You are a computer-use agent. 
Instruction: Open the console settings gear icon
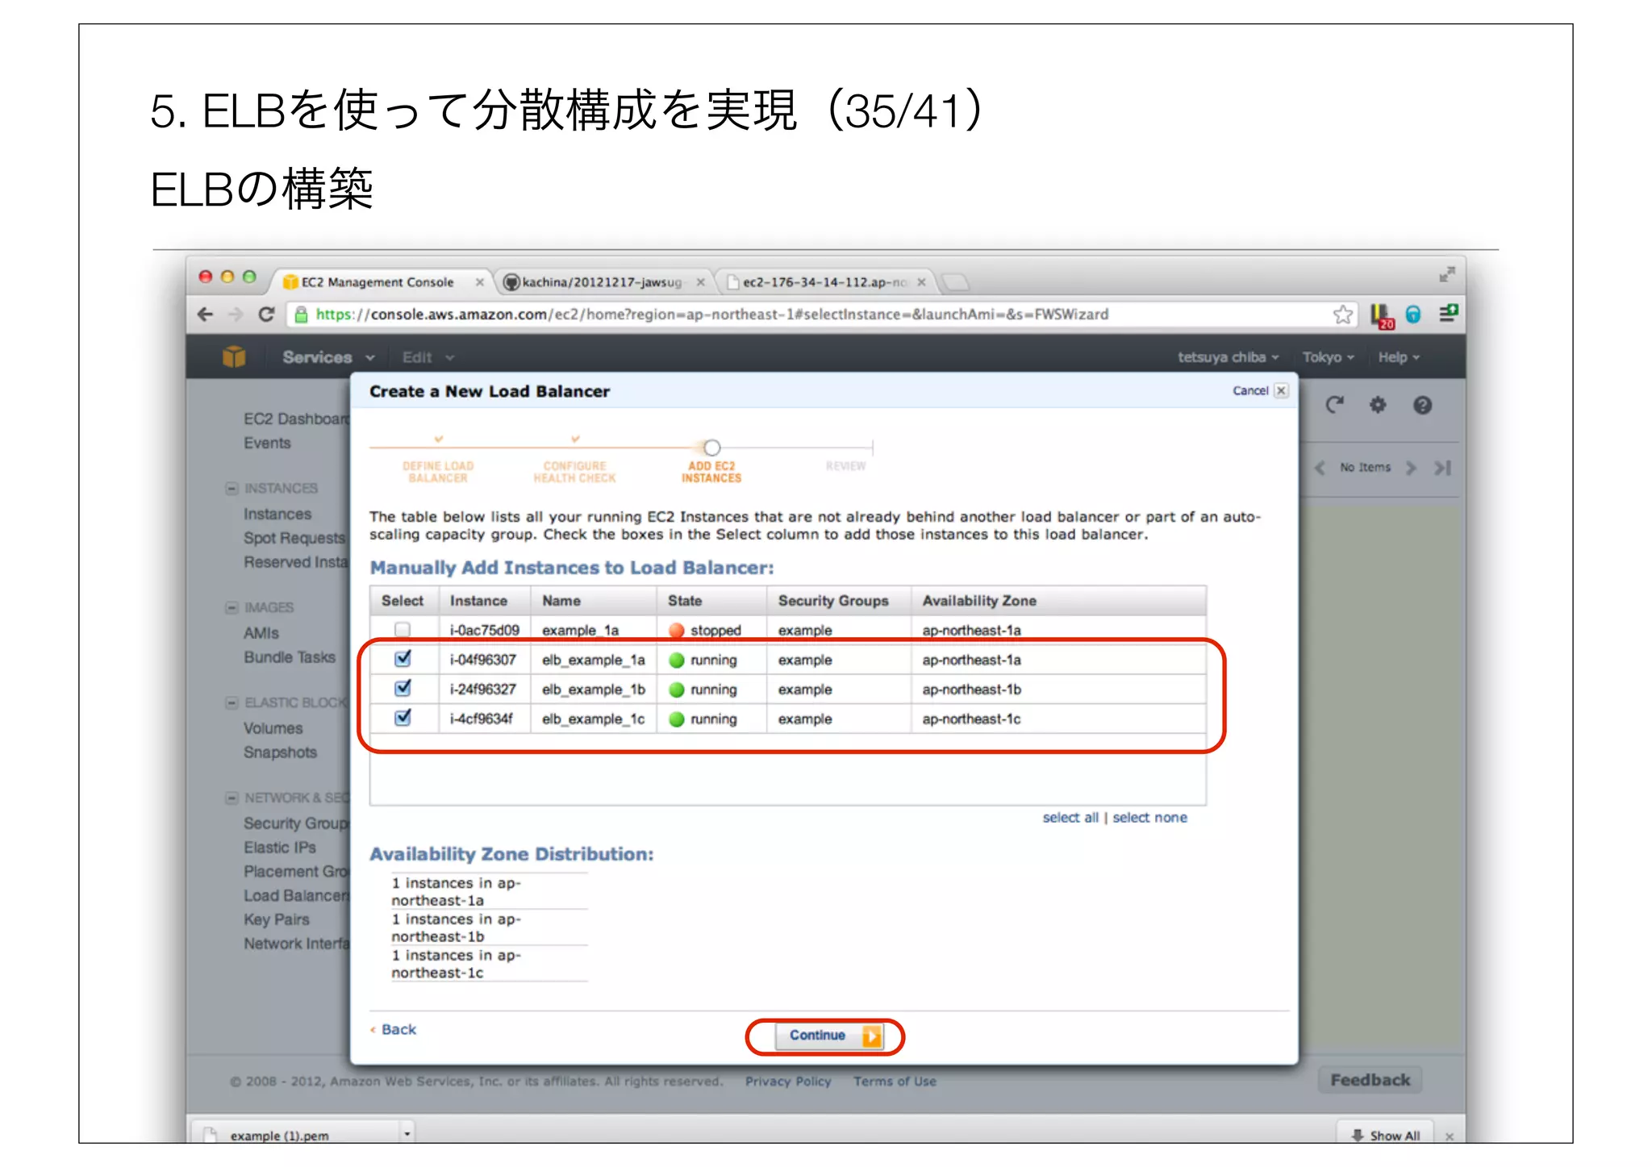tap(1378, 404)
